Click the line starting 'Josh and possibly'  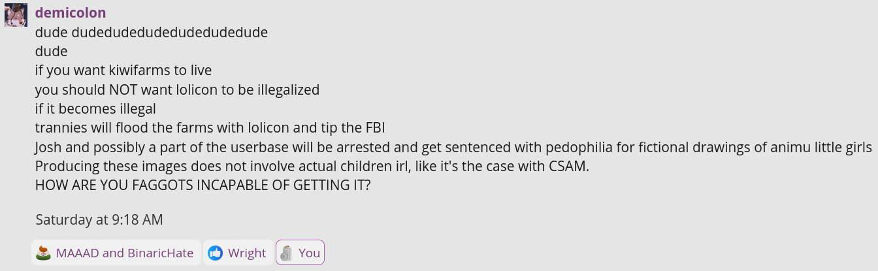point(453,147)
